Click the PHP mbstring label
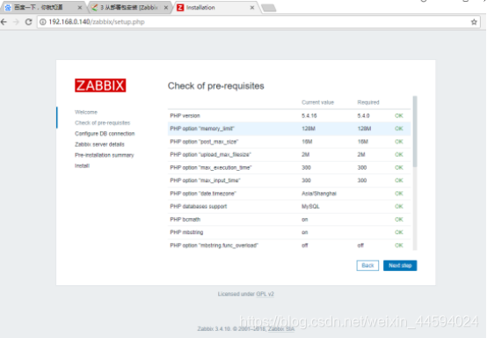 186,232
